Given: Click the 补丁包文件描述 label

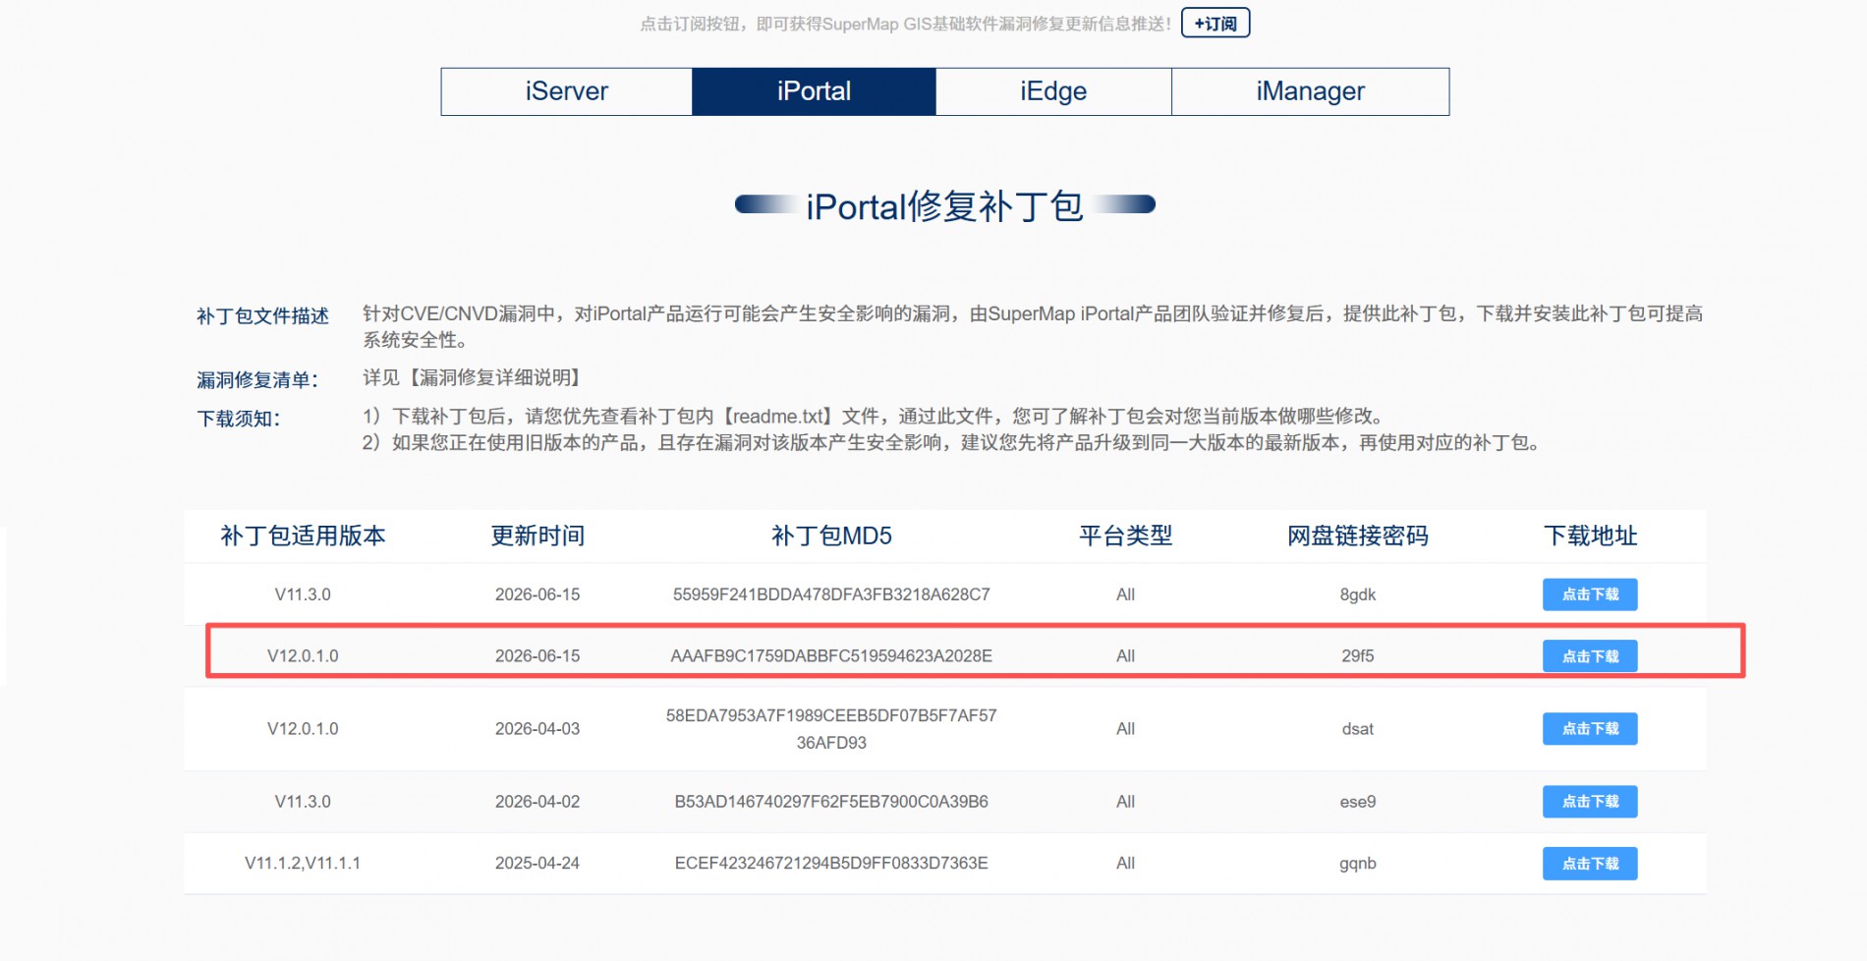Looking at the screenshot, I should 262,315.
